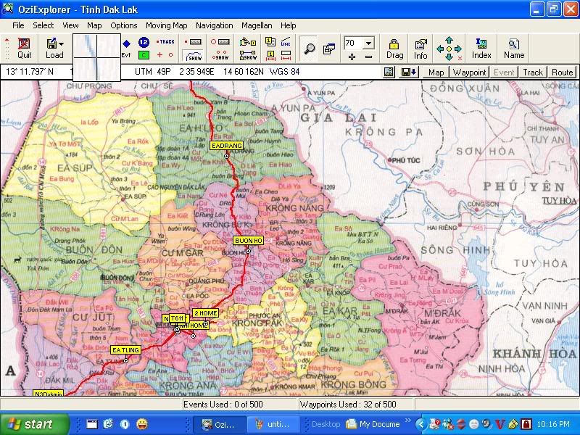Center map with yellow circle button
Screen dimensions: 580x435
[x=449, y=49]
